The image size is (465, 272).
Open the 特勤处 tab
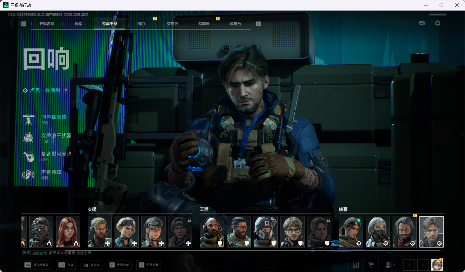pos(204,24)
